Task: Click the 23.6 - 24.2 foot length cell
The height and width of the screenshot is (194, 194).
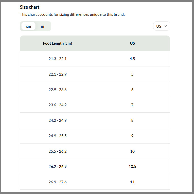Action: click(58, 105)
